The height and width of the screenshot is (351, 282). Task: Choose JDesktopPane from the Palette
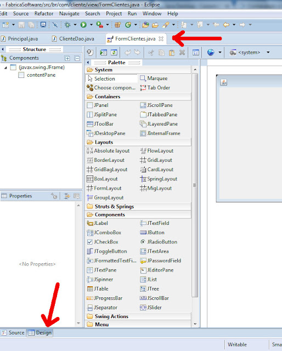106,133
